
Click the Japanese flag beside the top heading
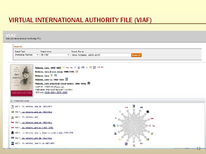point(75,67)
